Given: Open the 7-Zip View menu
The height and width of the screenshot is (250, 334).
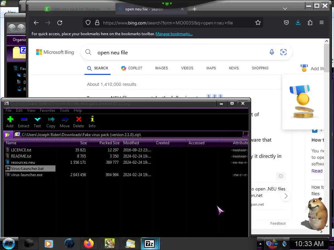Looking at the screenshot, I should pos(31,110).
